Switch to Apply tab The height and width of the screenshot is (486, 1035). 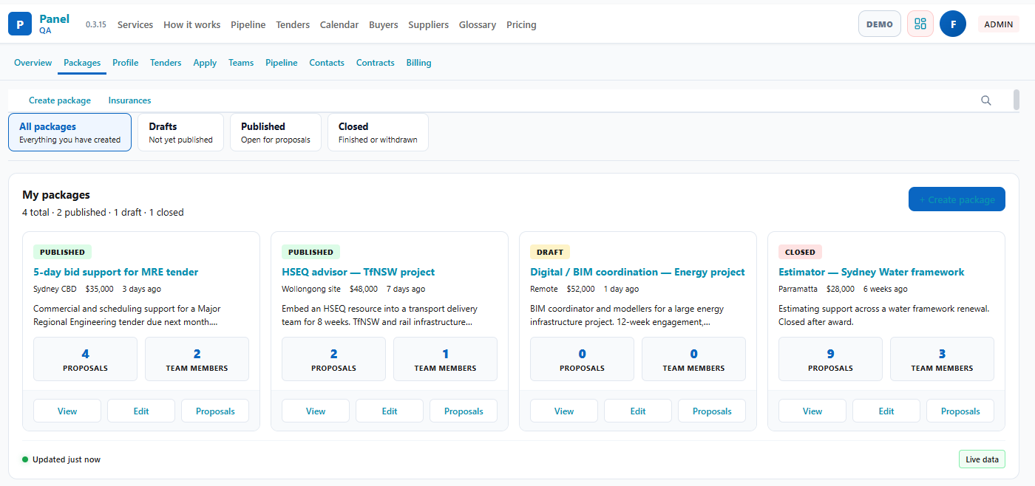click(x=205, y=63)
